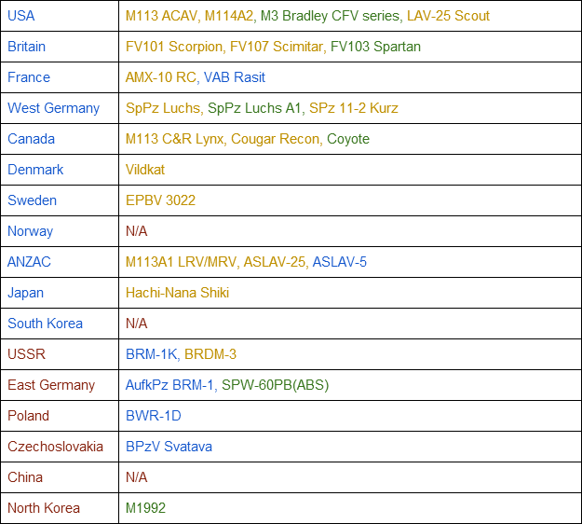Image resolution: width=582 pixels, height=524 pixels.
Task: Click SPz 11-2 Kurz
Action: point(353,108)
